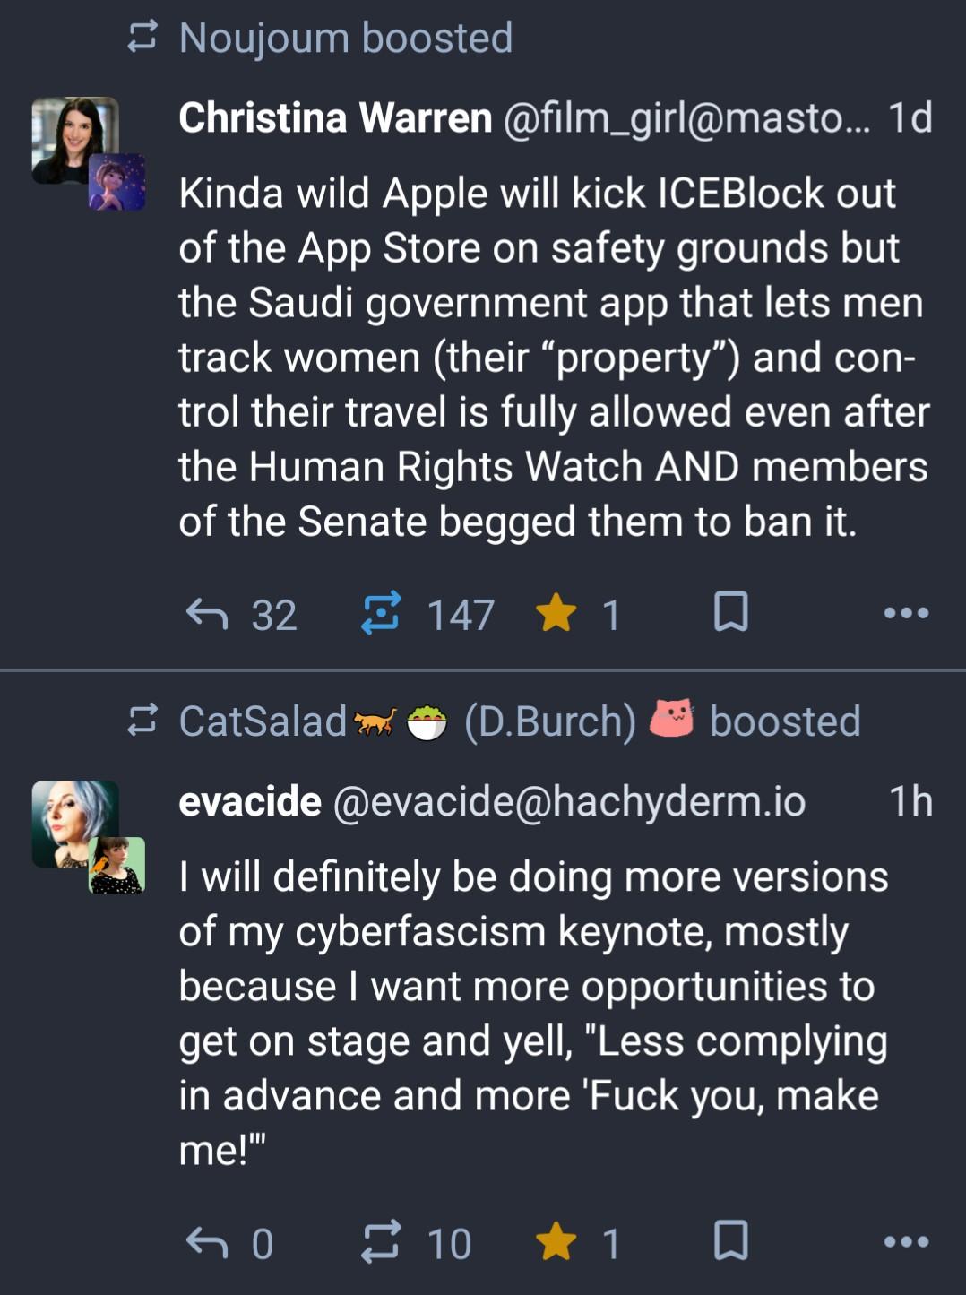Boost evacide's cyberfascism keynote post
The height and width of the screenshot is (1295, 966).
click(x=381, y=1243)
